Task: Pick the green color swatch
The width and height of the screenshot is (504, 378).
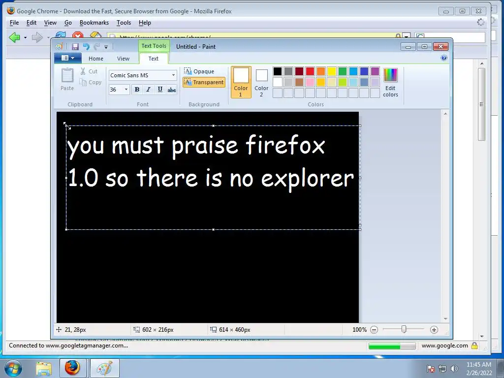Action: point(343,71)
